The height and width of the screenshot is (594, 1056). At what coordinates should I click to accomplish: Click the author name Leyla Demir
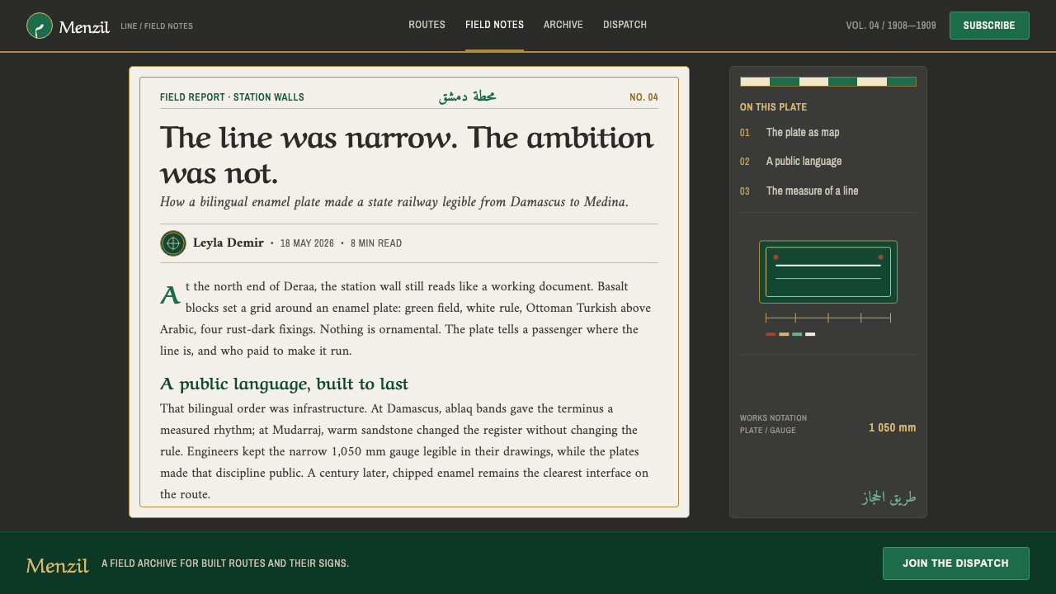229,243
